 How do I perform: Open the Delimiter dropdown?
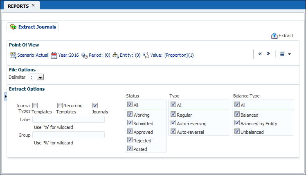click(40, 77)
